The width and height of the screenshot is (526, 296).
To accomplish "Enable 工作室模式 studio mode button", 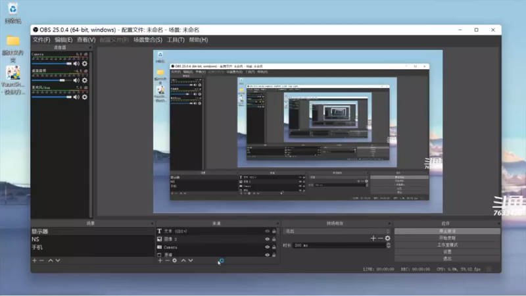I will [x=447, y=245].
